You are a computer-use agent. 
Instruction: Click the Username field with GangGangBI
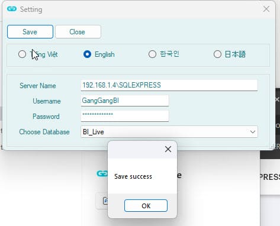125,101
